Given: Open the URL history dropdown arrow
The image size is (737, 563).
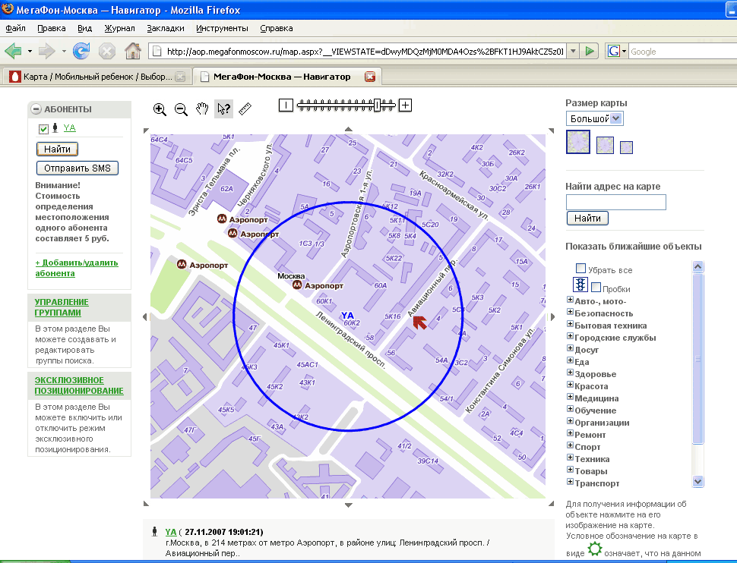Looking at the screenshot, I should pos(573,51).
